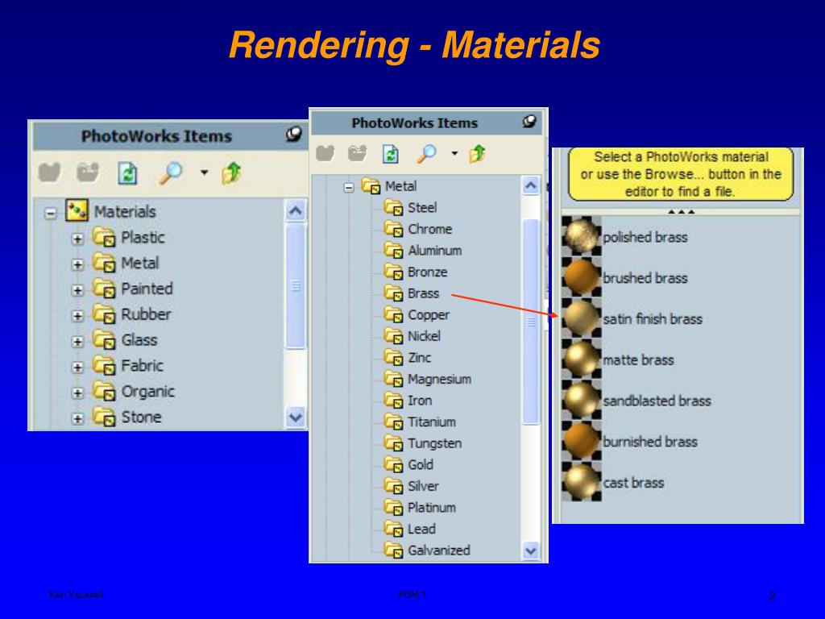Click the scrollbar thumb in left Materials tree
Screen dimensions: 825x619
tap(295, 286)
